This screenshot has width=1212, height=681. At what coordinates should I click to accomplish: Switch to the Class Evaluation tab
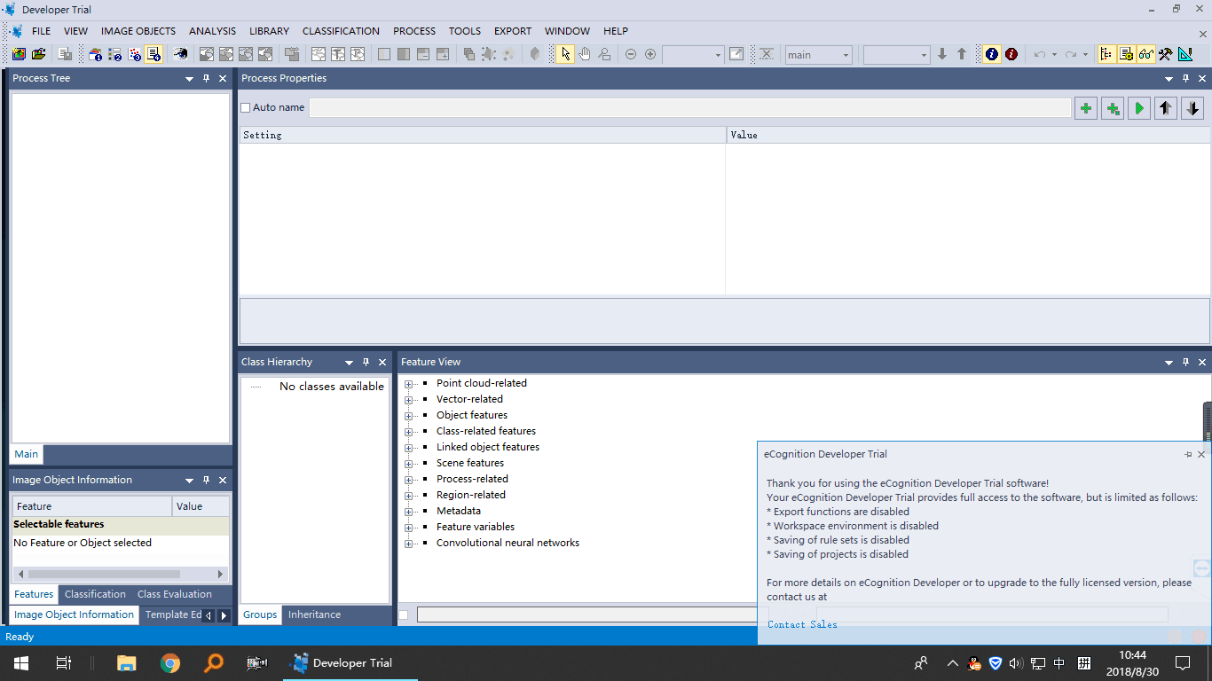(175, 594)
